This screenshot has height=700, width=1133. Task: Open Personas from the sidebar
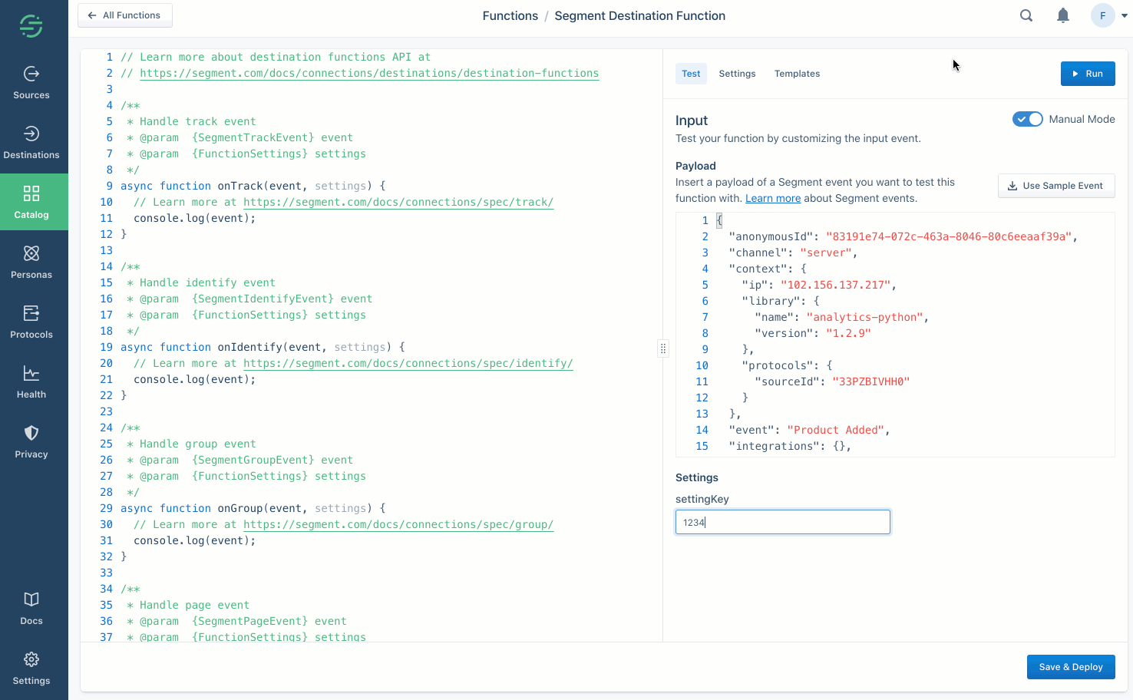click(31, 262)
